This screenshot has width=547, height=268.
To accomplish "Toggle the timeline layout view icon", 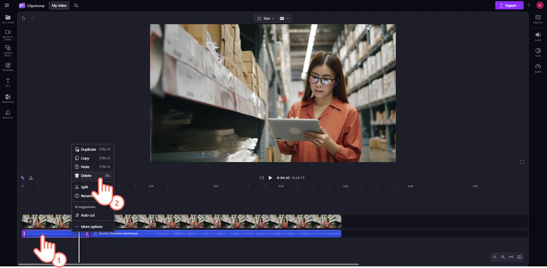I will (x=520, y=257).
